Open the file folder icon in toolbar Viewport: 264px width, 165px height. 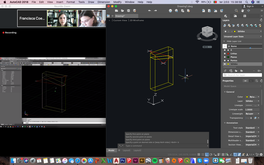coord(122,10)
